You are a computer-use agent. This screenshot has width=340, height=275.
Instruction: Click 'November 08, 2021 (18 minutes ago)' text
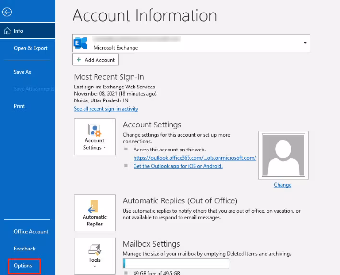[x=115, y=94]
